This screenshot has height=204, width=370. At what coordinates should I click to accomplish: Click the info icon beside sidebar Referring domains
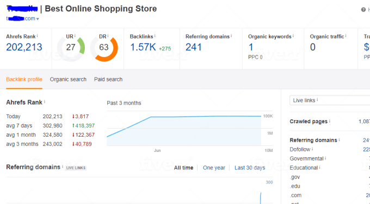[x=339, y=139]
